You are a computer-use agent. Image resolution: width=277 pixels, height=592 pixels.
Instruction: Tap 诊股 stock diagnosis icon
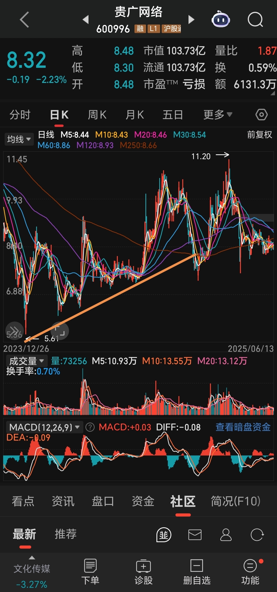(x=144, y=572)
